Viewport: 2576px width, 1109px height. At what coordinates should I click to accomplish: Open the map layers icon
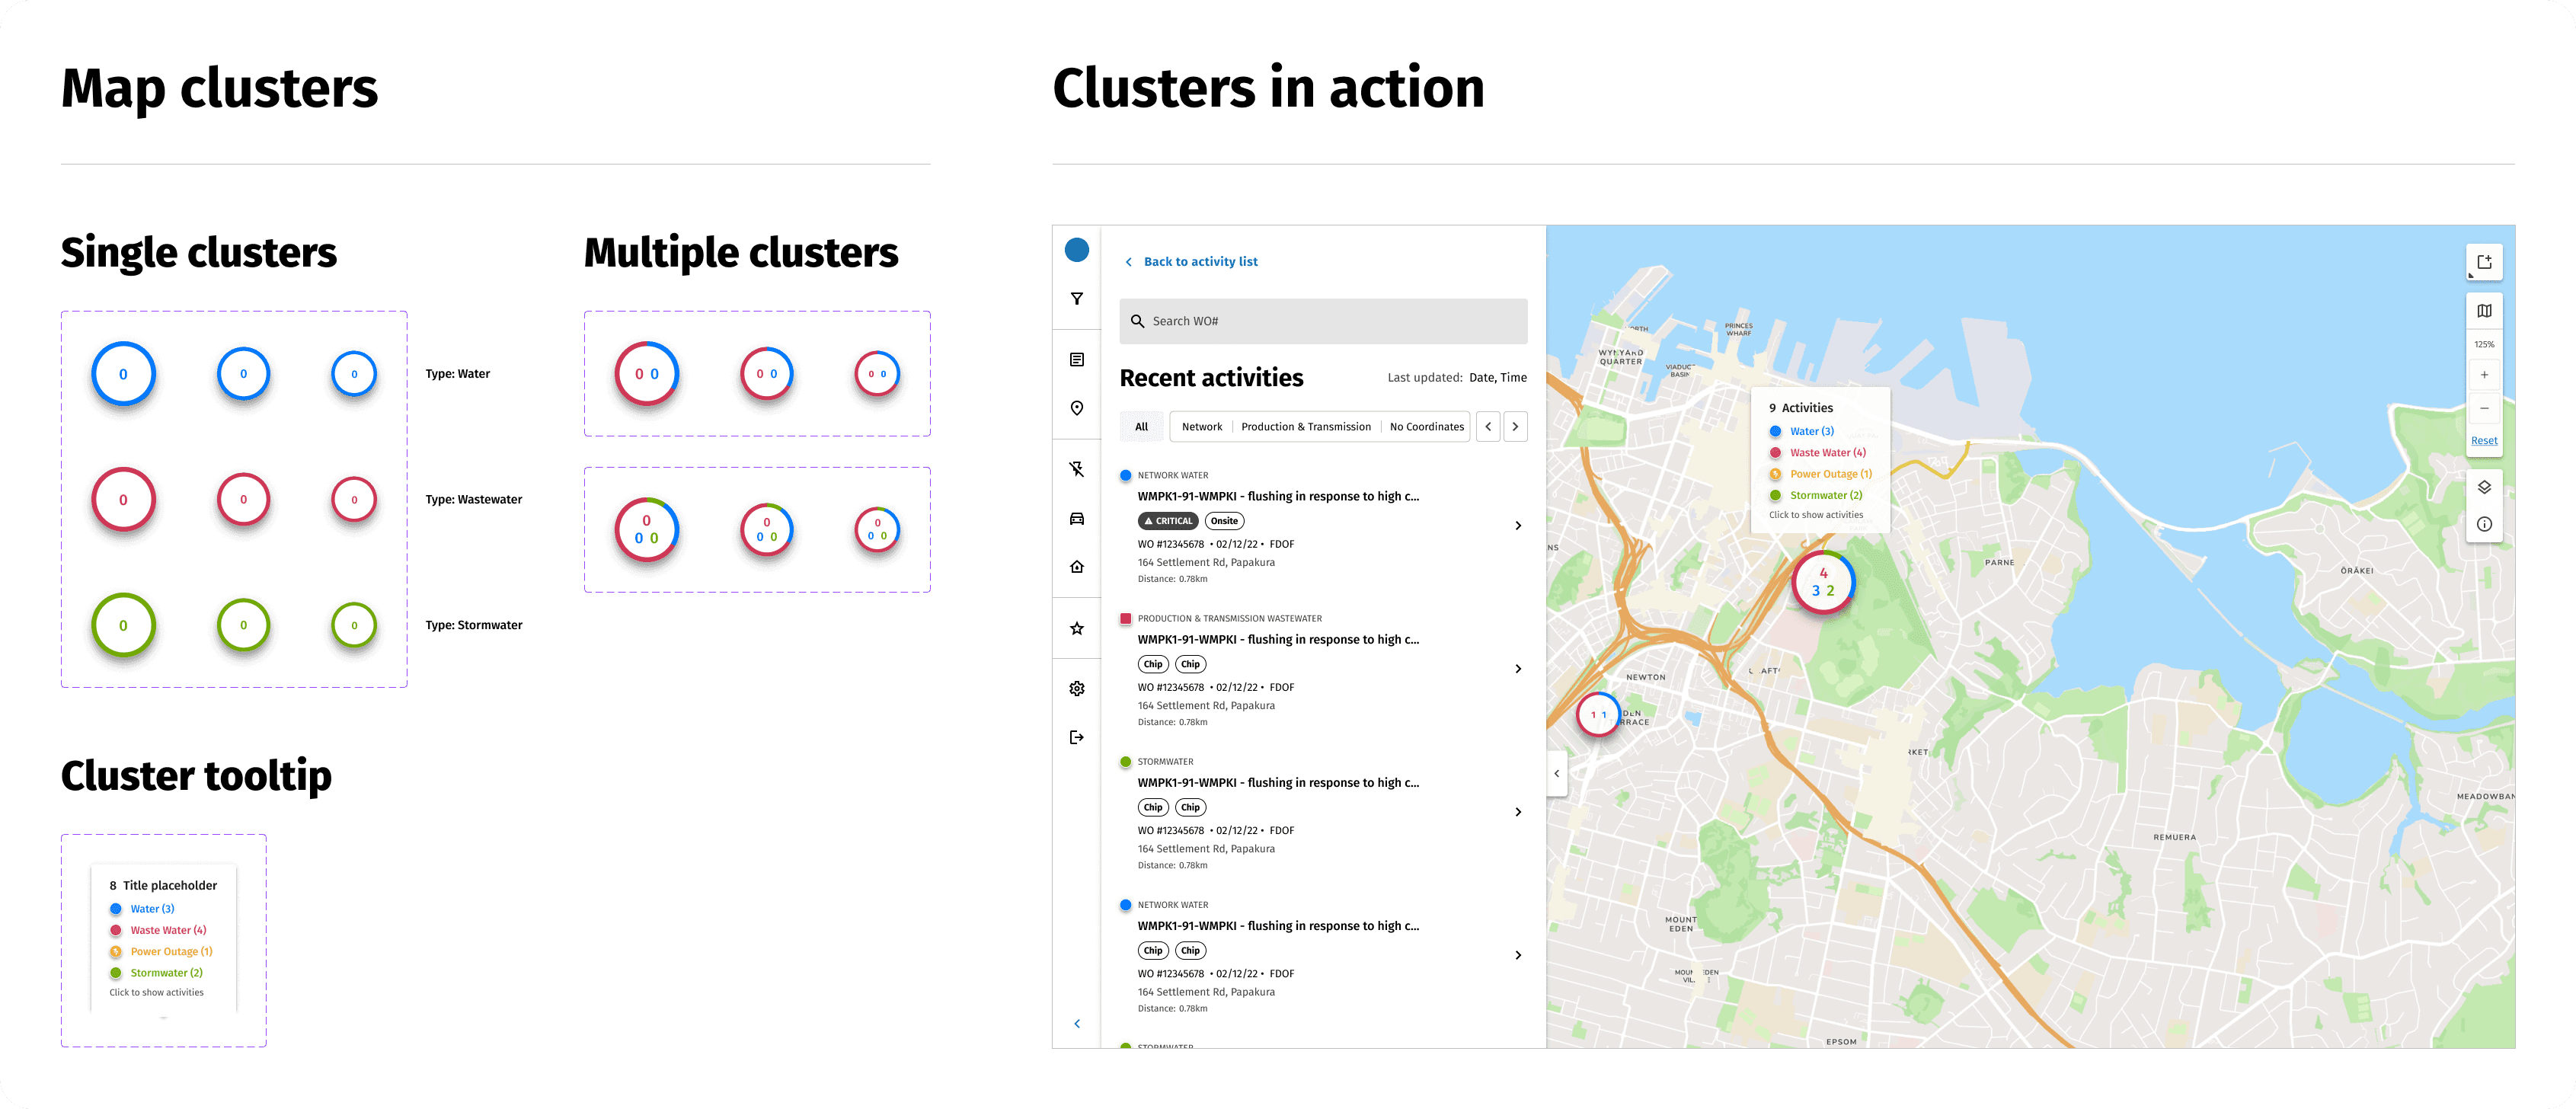2484,487
